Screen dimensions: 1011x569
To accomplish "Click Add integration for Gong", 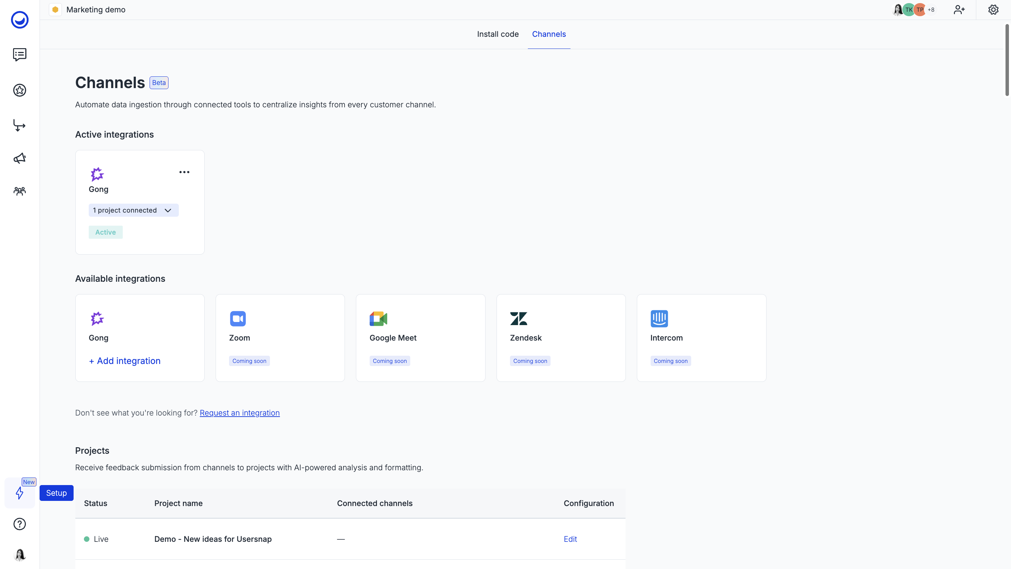I will pos(125,361).
